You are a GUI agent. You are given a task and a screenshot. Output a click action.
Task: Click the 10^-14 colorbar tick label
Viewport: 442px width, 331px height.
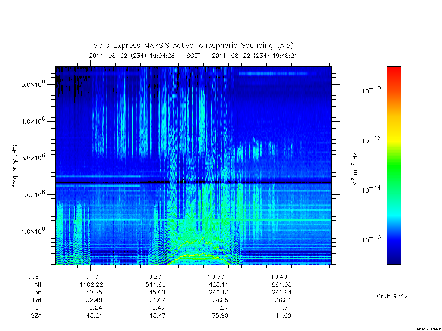(372, 190)
